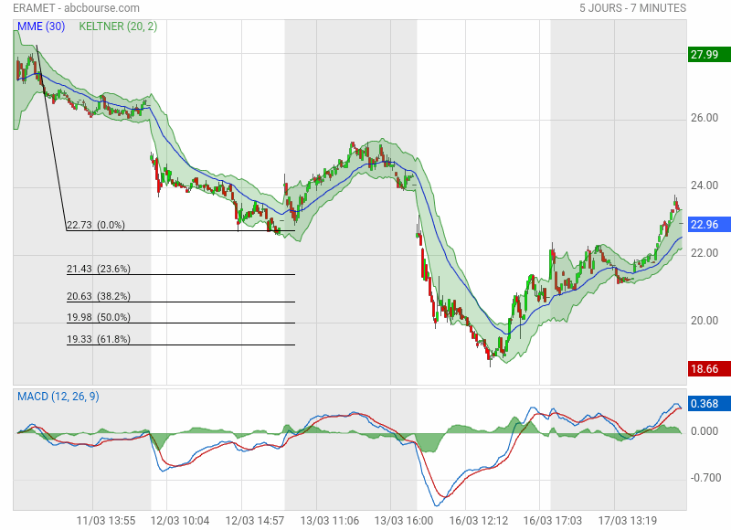This screenshot has height=530, width=731.
Task: Click the 22.73 (0.0%) Fibonacci level label
Action: click(x=96, y=225)
